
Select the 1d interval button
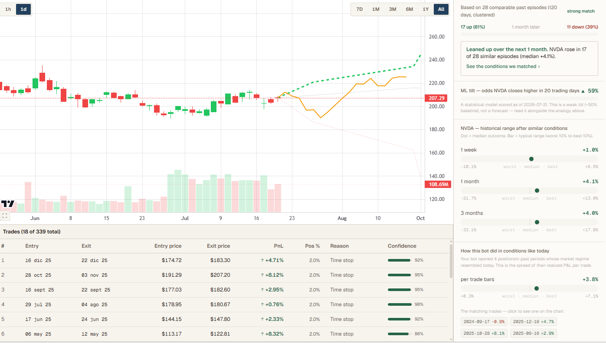coord(23,9)
